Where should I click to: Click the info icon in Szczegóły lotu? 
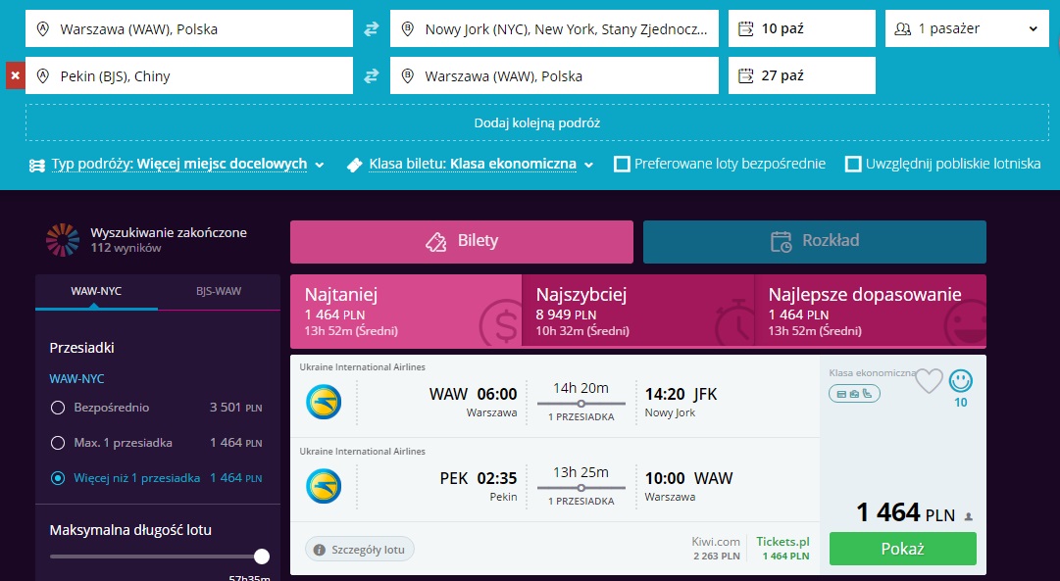[x=319, y=550]
